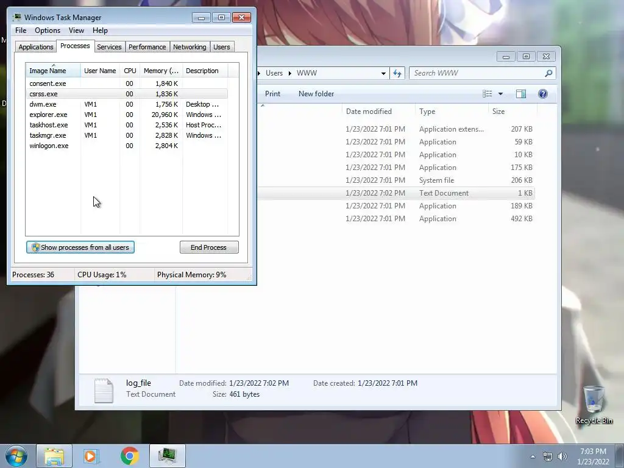Sort files by Type column

coord(452,112)
